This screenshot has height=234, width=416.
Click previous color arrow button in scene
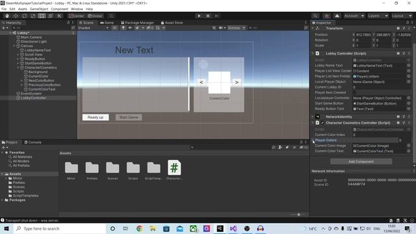pos(201,83)
